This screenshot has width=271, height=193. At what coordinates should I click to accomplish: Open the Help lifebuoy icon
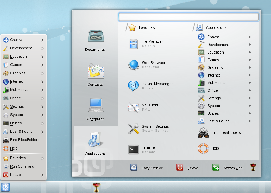click(x=203, y=148)
